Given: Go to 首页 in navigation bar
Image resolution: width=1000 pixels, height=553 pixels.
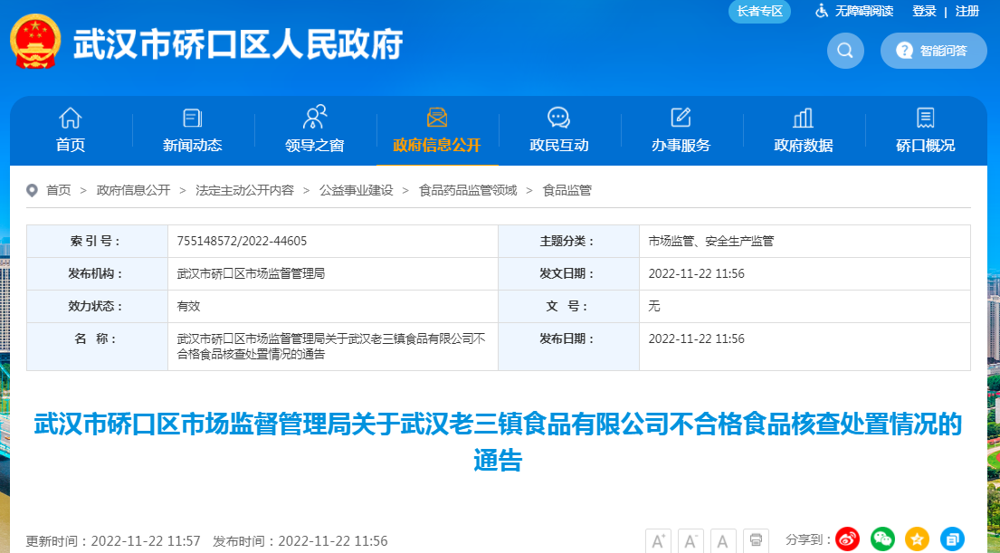Looking at the screenshot, I should pyautogui.click(x=71, y=129).
